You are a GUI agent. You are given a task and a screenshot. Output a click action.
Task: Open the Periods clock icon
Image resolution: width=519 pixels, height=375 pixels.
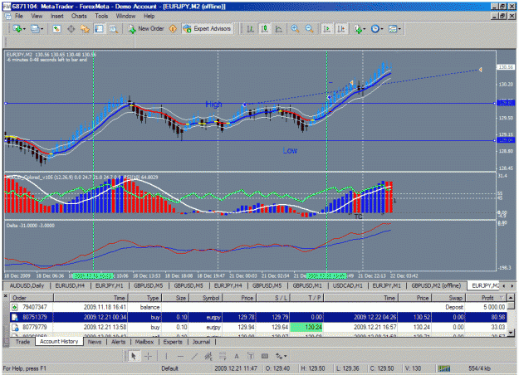[x=375, y=29]
